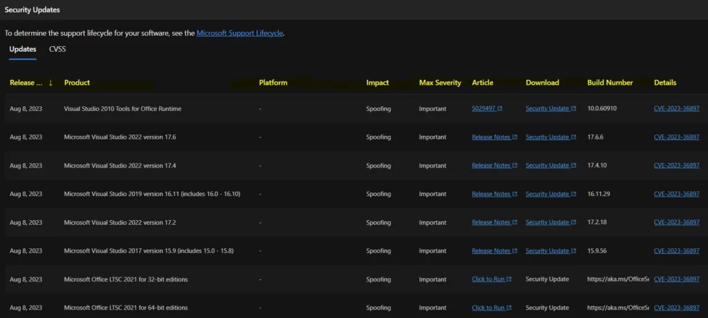The height and width of the screenshot is (318, 708).
Task: Select build number 17.2.18
Action: click(597, 222)
